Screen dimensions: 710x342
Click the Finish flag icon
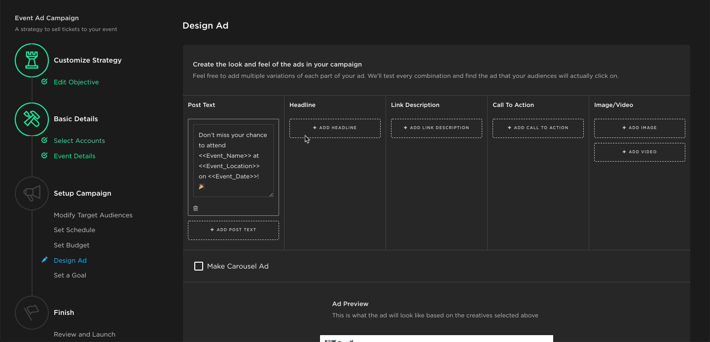[x=32, y=312]
